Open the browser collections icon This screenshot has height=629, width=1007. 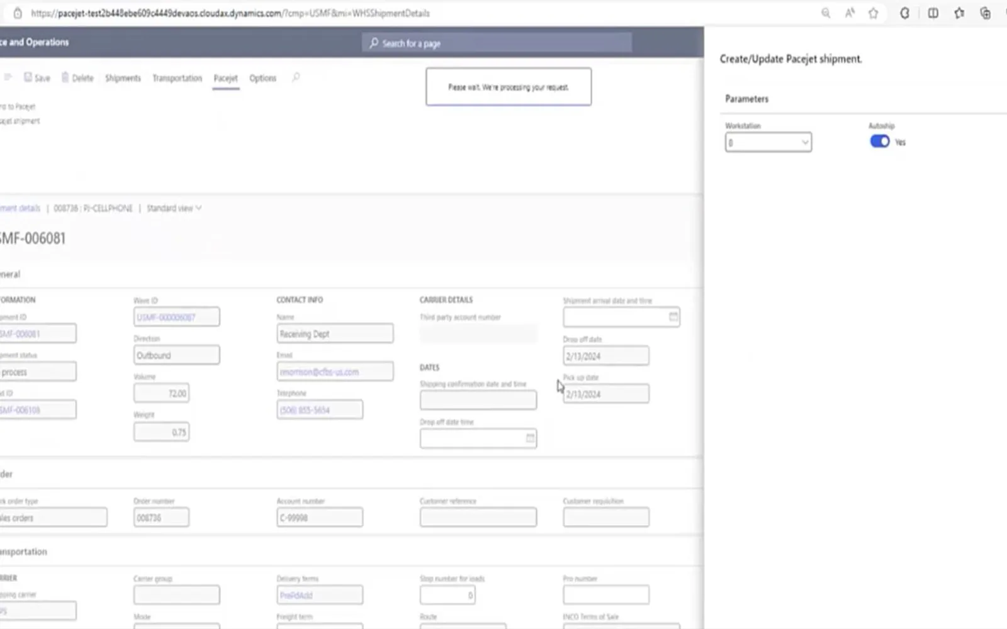(x=986, y=13)
